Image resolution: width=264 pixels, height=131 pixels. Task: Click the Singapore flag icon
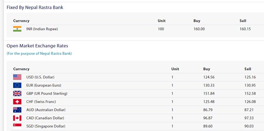click(17, 126)
